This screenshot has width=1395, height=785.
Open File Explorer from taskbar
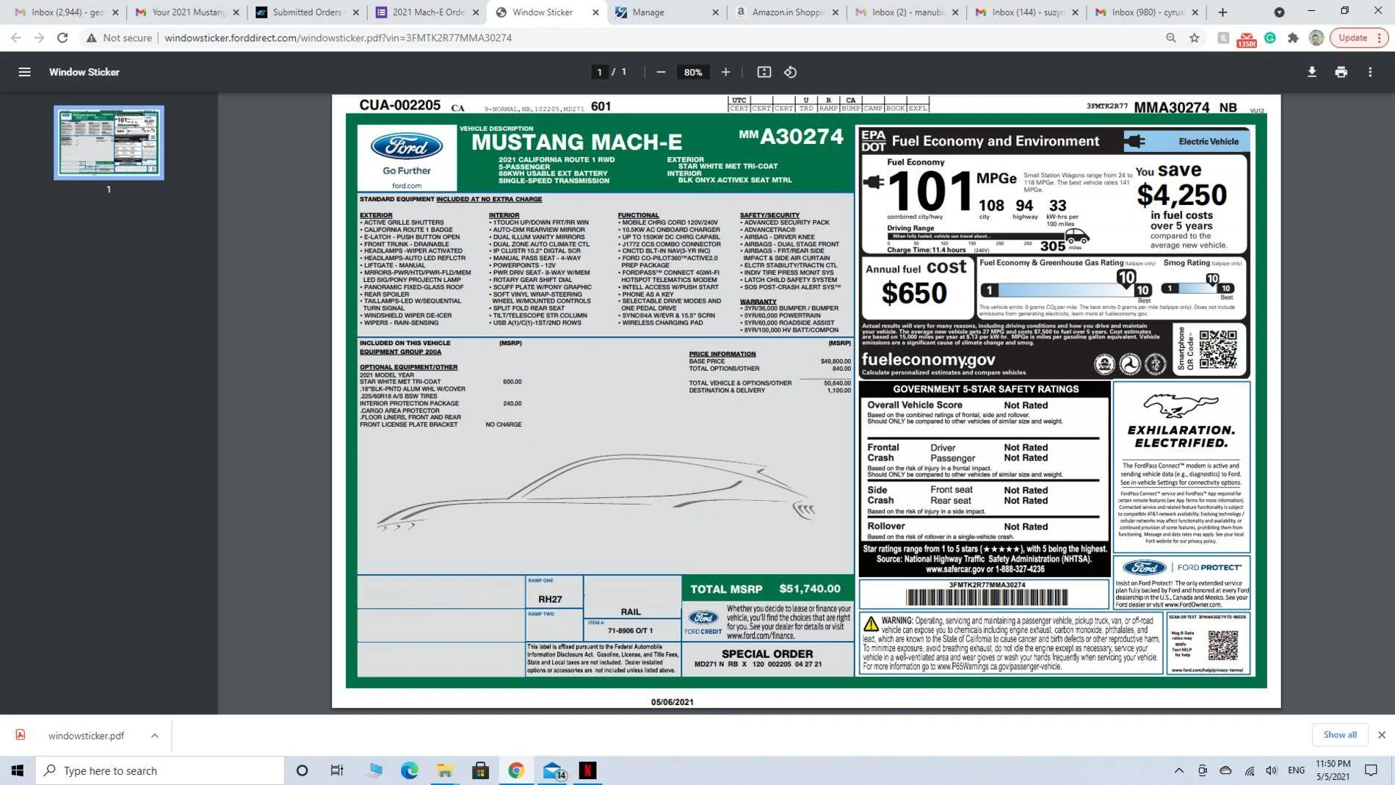click(x=445, y=770)
